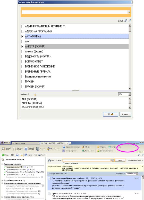Viewport: 144px width, 200px height.
Task: Open Карточка поиска toolbar item
Action: click(18, 149)
